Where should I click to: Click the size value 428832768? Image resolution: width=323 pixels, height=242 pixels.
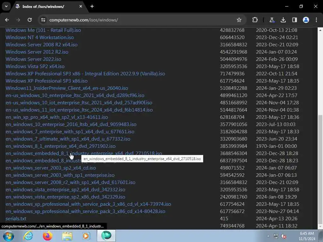(232, 30)
